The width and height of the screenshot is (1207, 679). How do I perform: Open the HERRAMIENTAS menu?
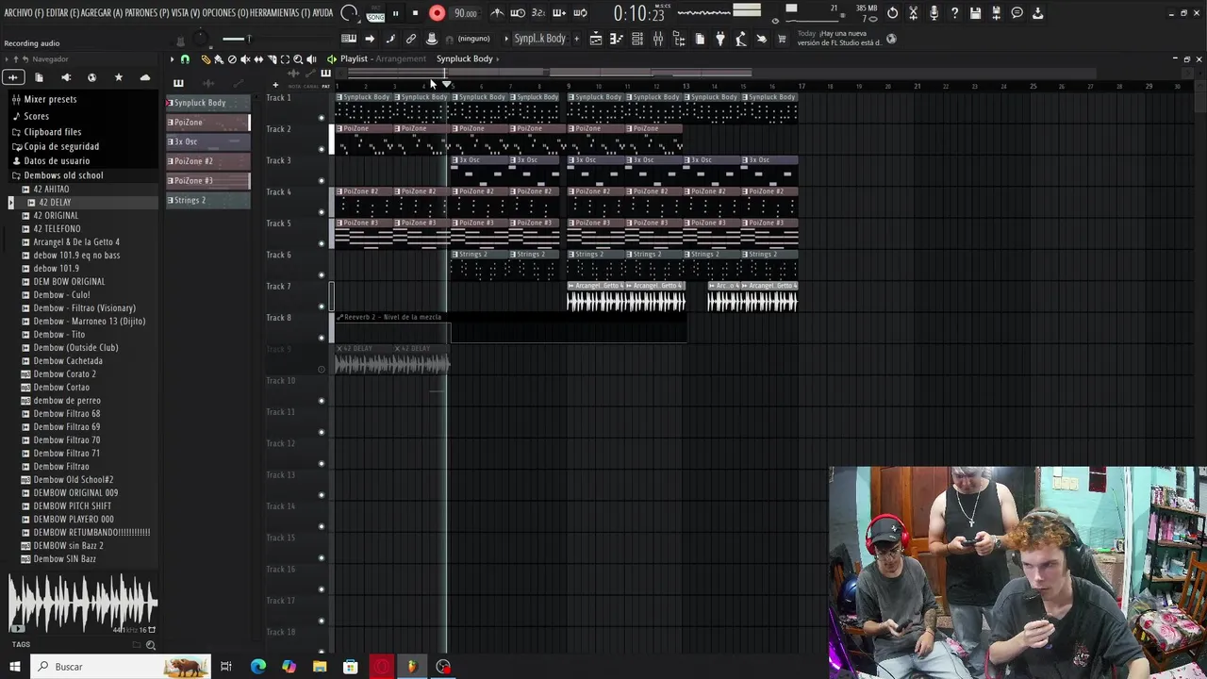pos(279,13)
